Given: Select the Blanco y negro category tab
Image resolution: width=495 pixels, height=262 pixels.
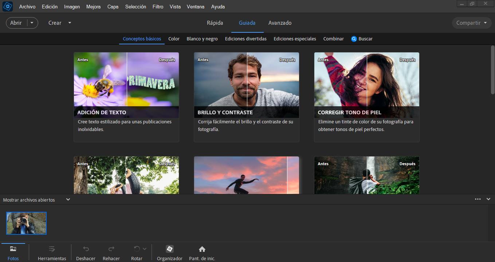Looking at the screenshot, I should (x=202, y=39).
